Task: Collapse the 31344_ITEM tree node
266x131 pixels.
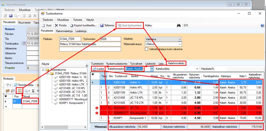Action: coord(48,74)
